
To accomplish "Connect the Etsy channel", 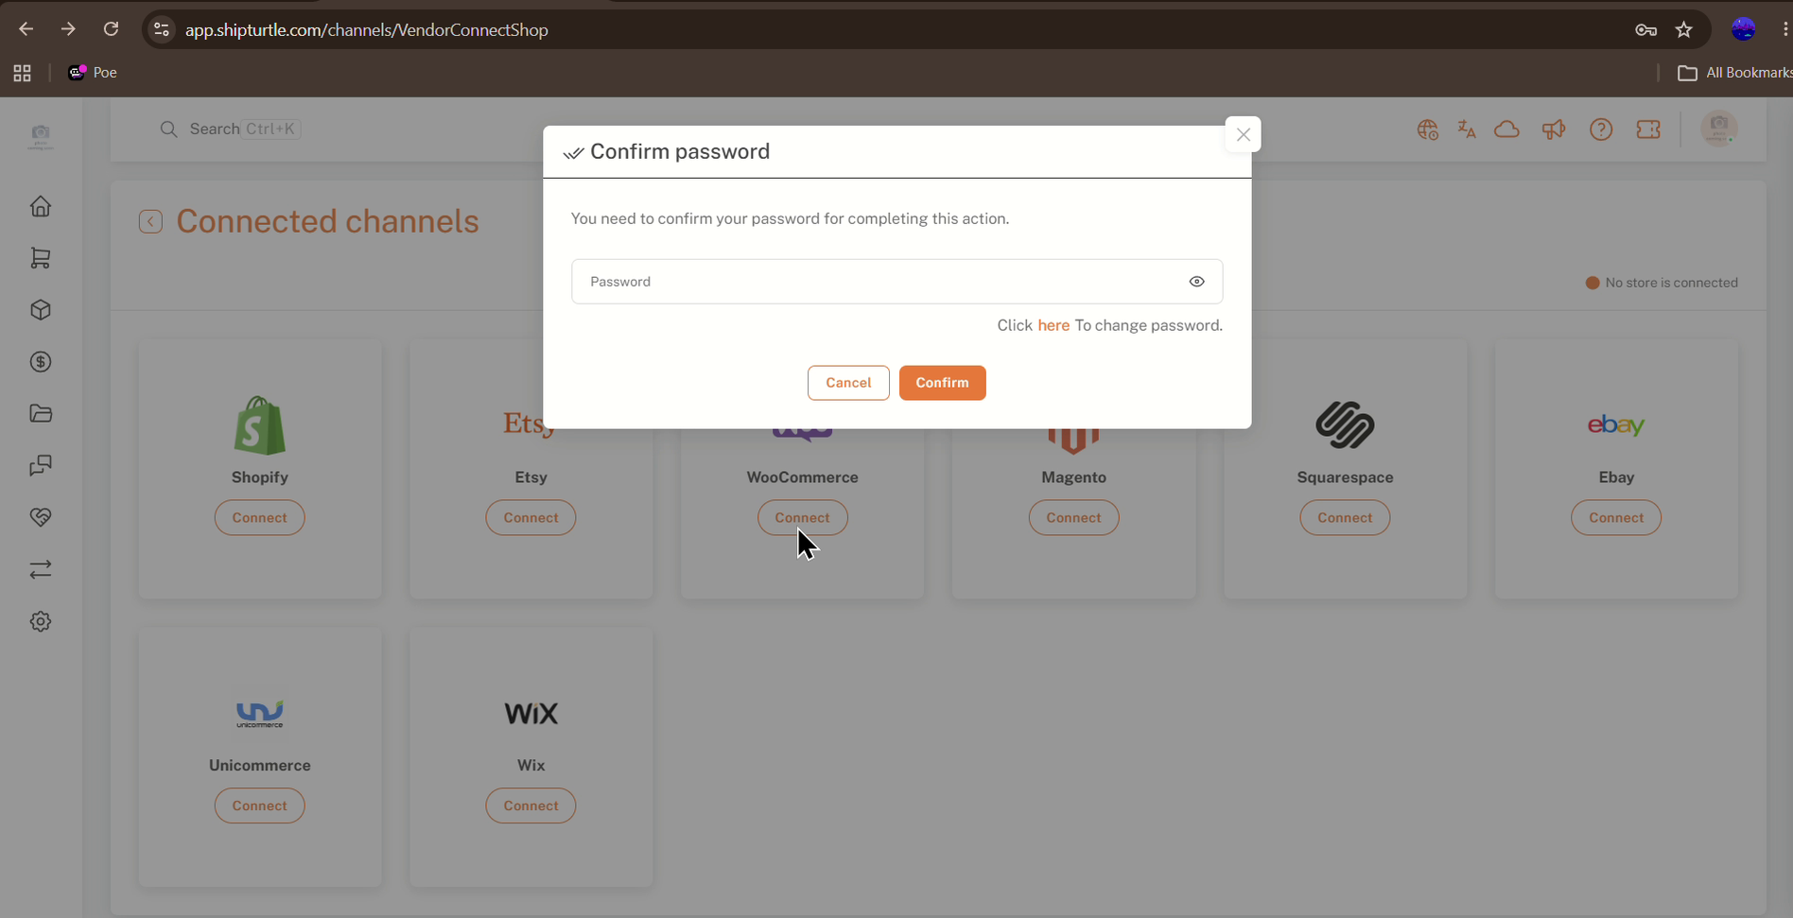I will click(531, 518).
